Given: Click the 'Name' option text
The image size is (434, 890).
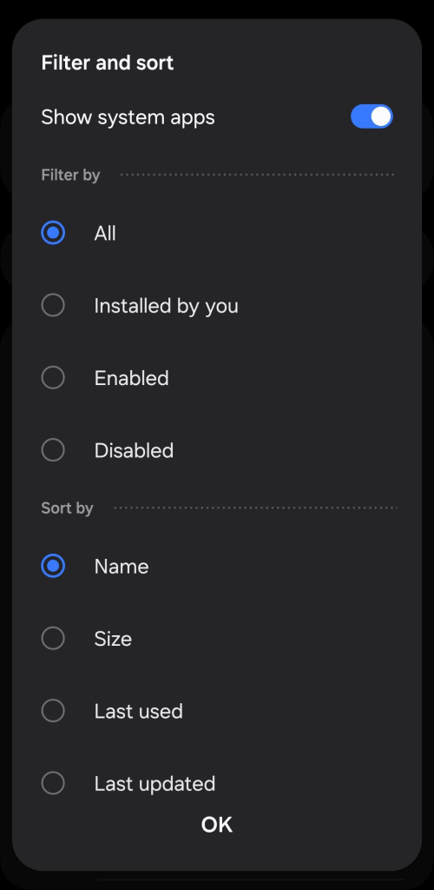Looking at the screenshot, I should click(122, 567).
